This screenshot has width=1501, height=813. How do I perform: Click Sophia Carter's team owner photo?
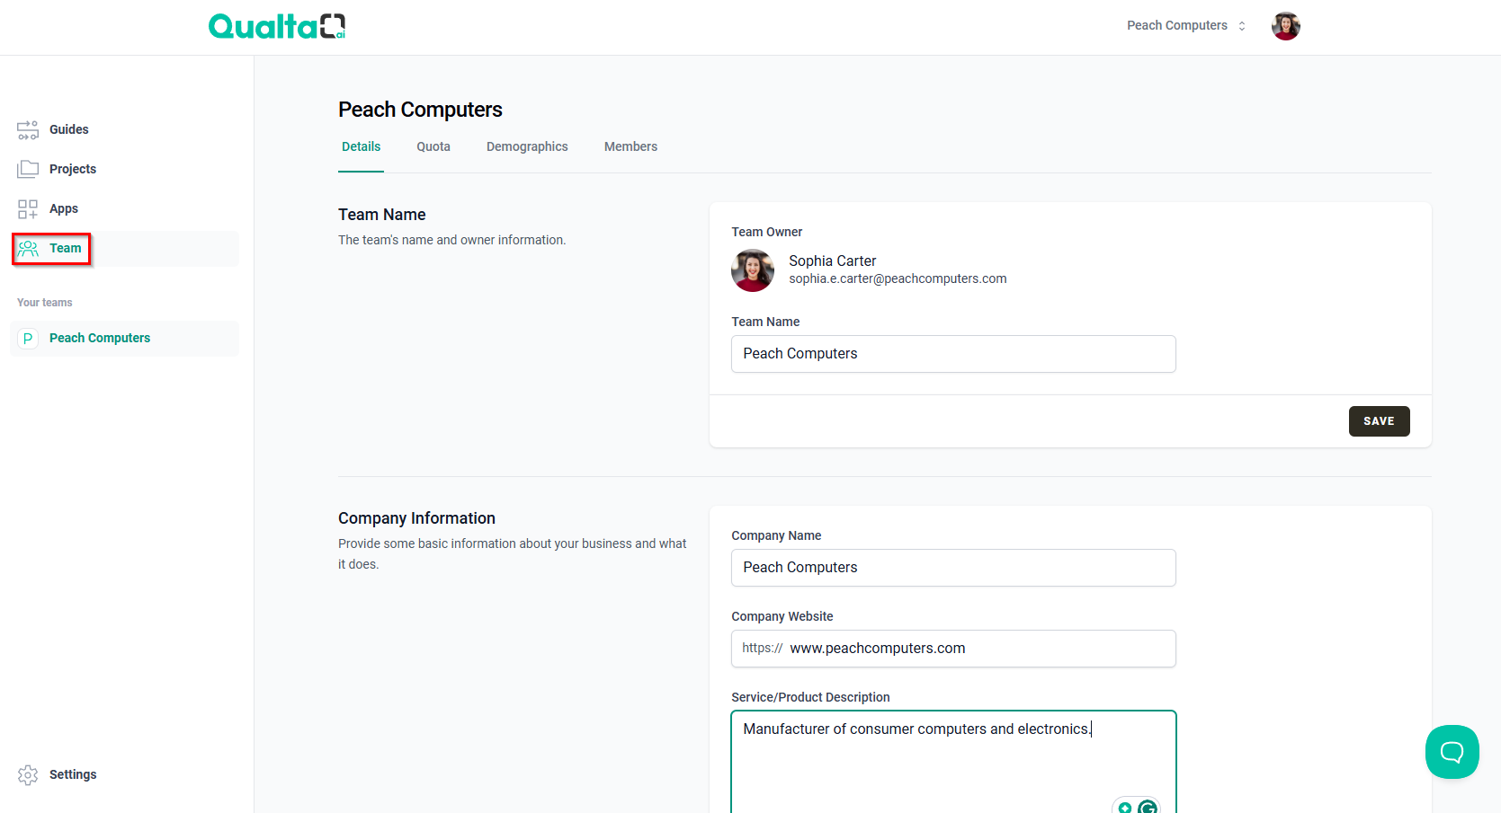(753, 270)
